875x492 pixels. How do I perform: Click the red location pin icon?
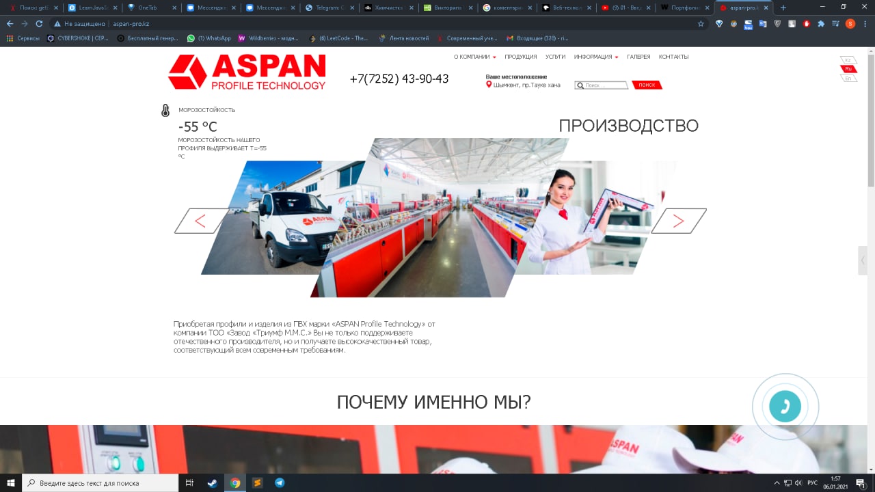489,85
